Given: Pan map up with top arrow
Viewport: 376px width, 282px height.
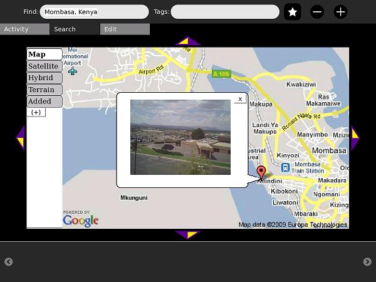Looking at the screenshot, I should [187, 42].
